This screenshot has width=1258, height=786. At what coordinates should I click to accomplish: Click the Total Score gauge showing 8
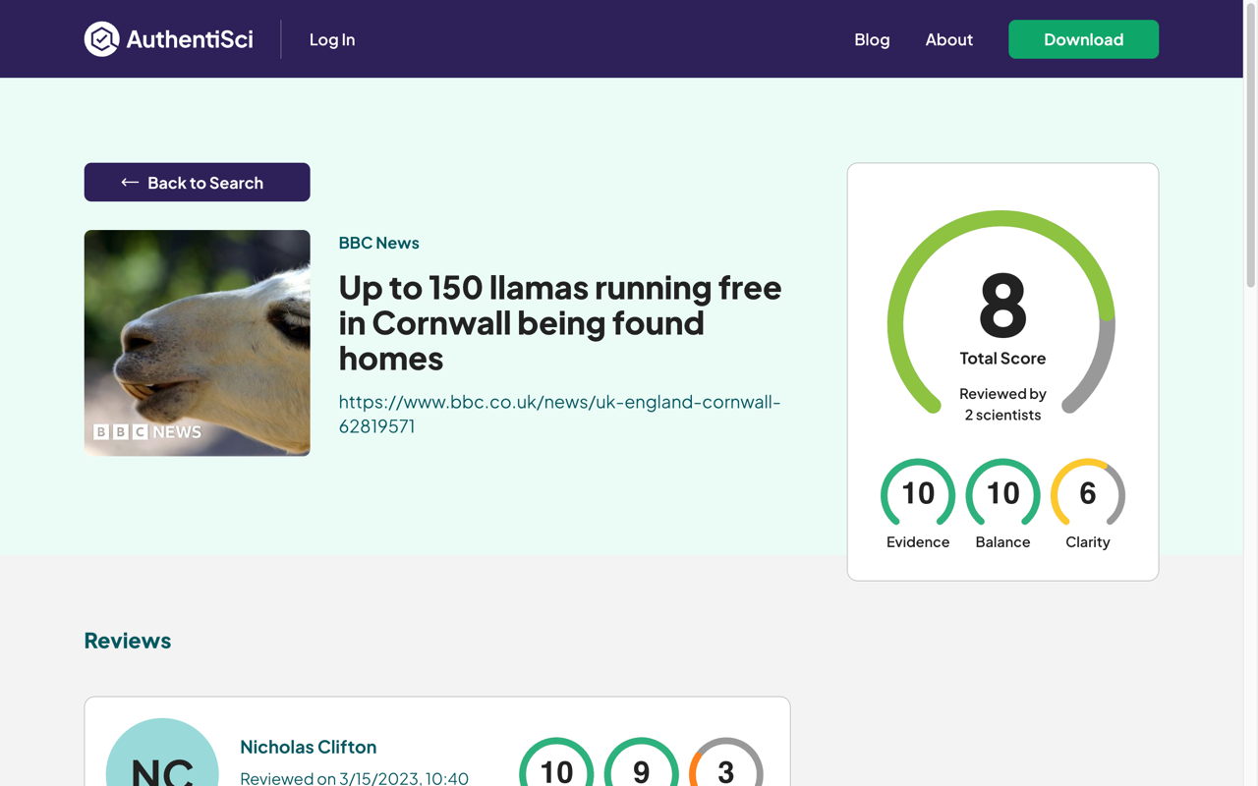[1001, 312]
